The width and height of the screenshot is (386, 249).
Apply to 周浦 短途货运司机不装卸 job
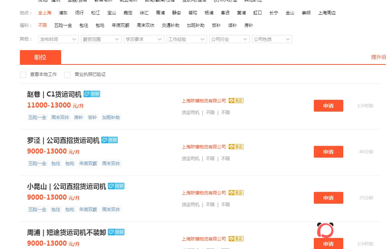[329, 243]
